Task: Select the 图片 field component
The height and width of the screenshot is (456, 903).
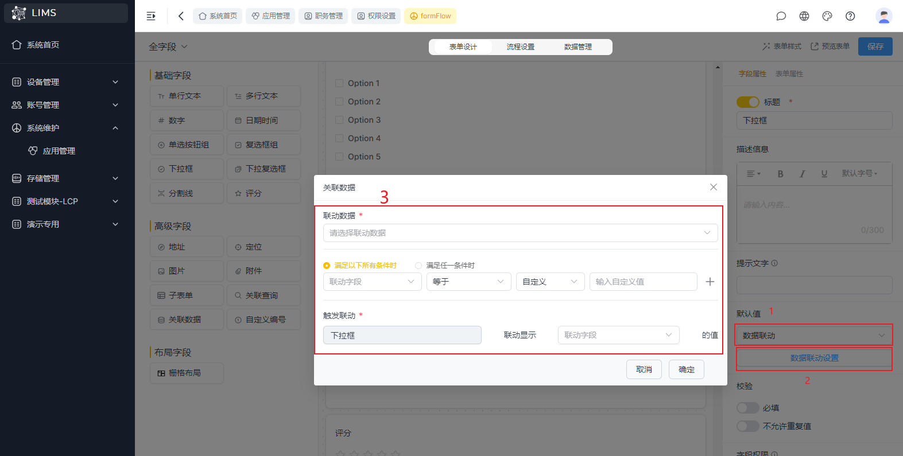Action: 187,271
